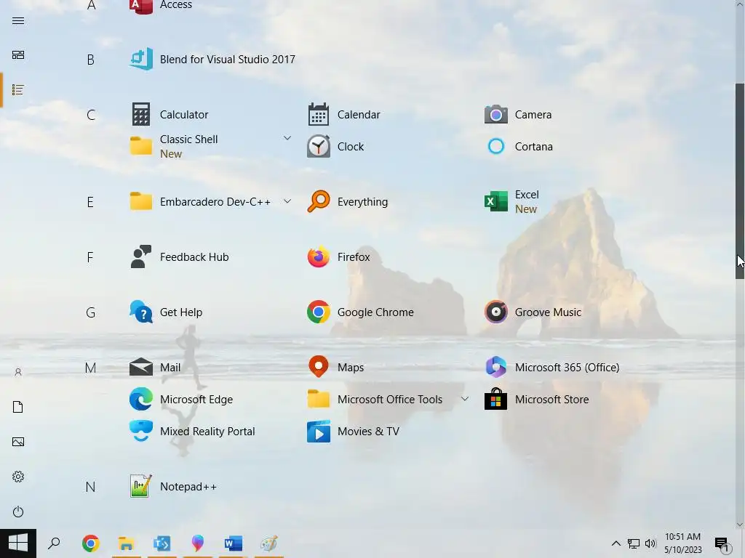Viewport: 745px width, 558px height.
Task: Expand the Embarcadero Dev-C++ folder
Action: (287, 201)
